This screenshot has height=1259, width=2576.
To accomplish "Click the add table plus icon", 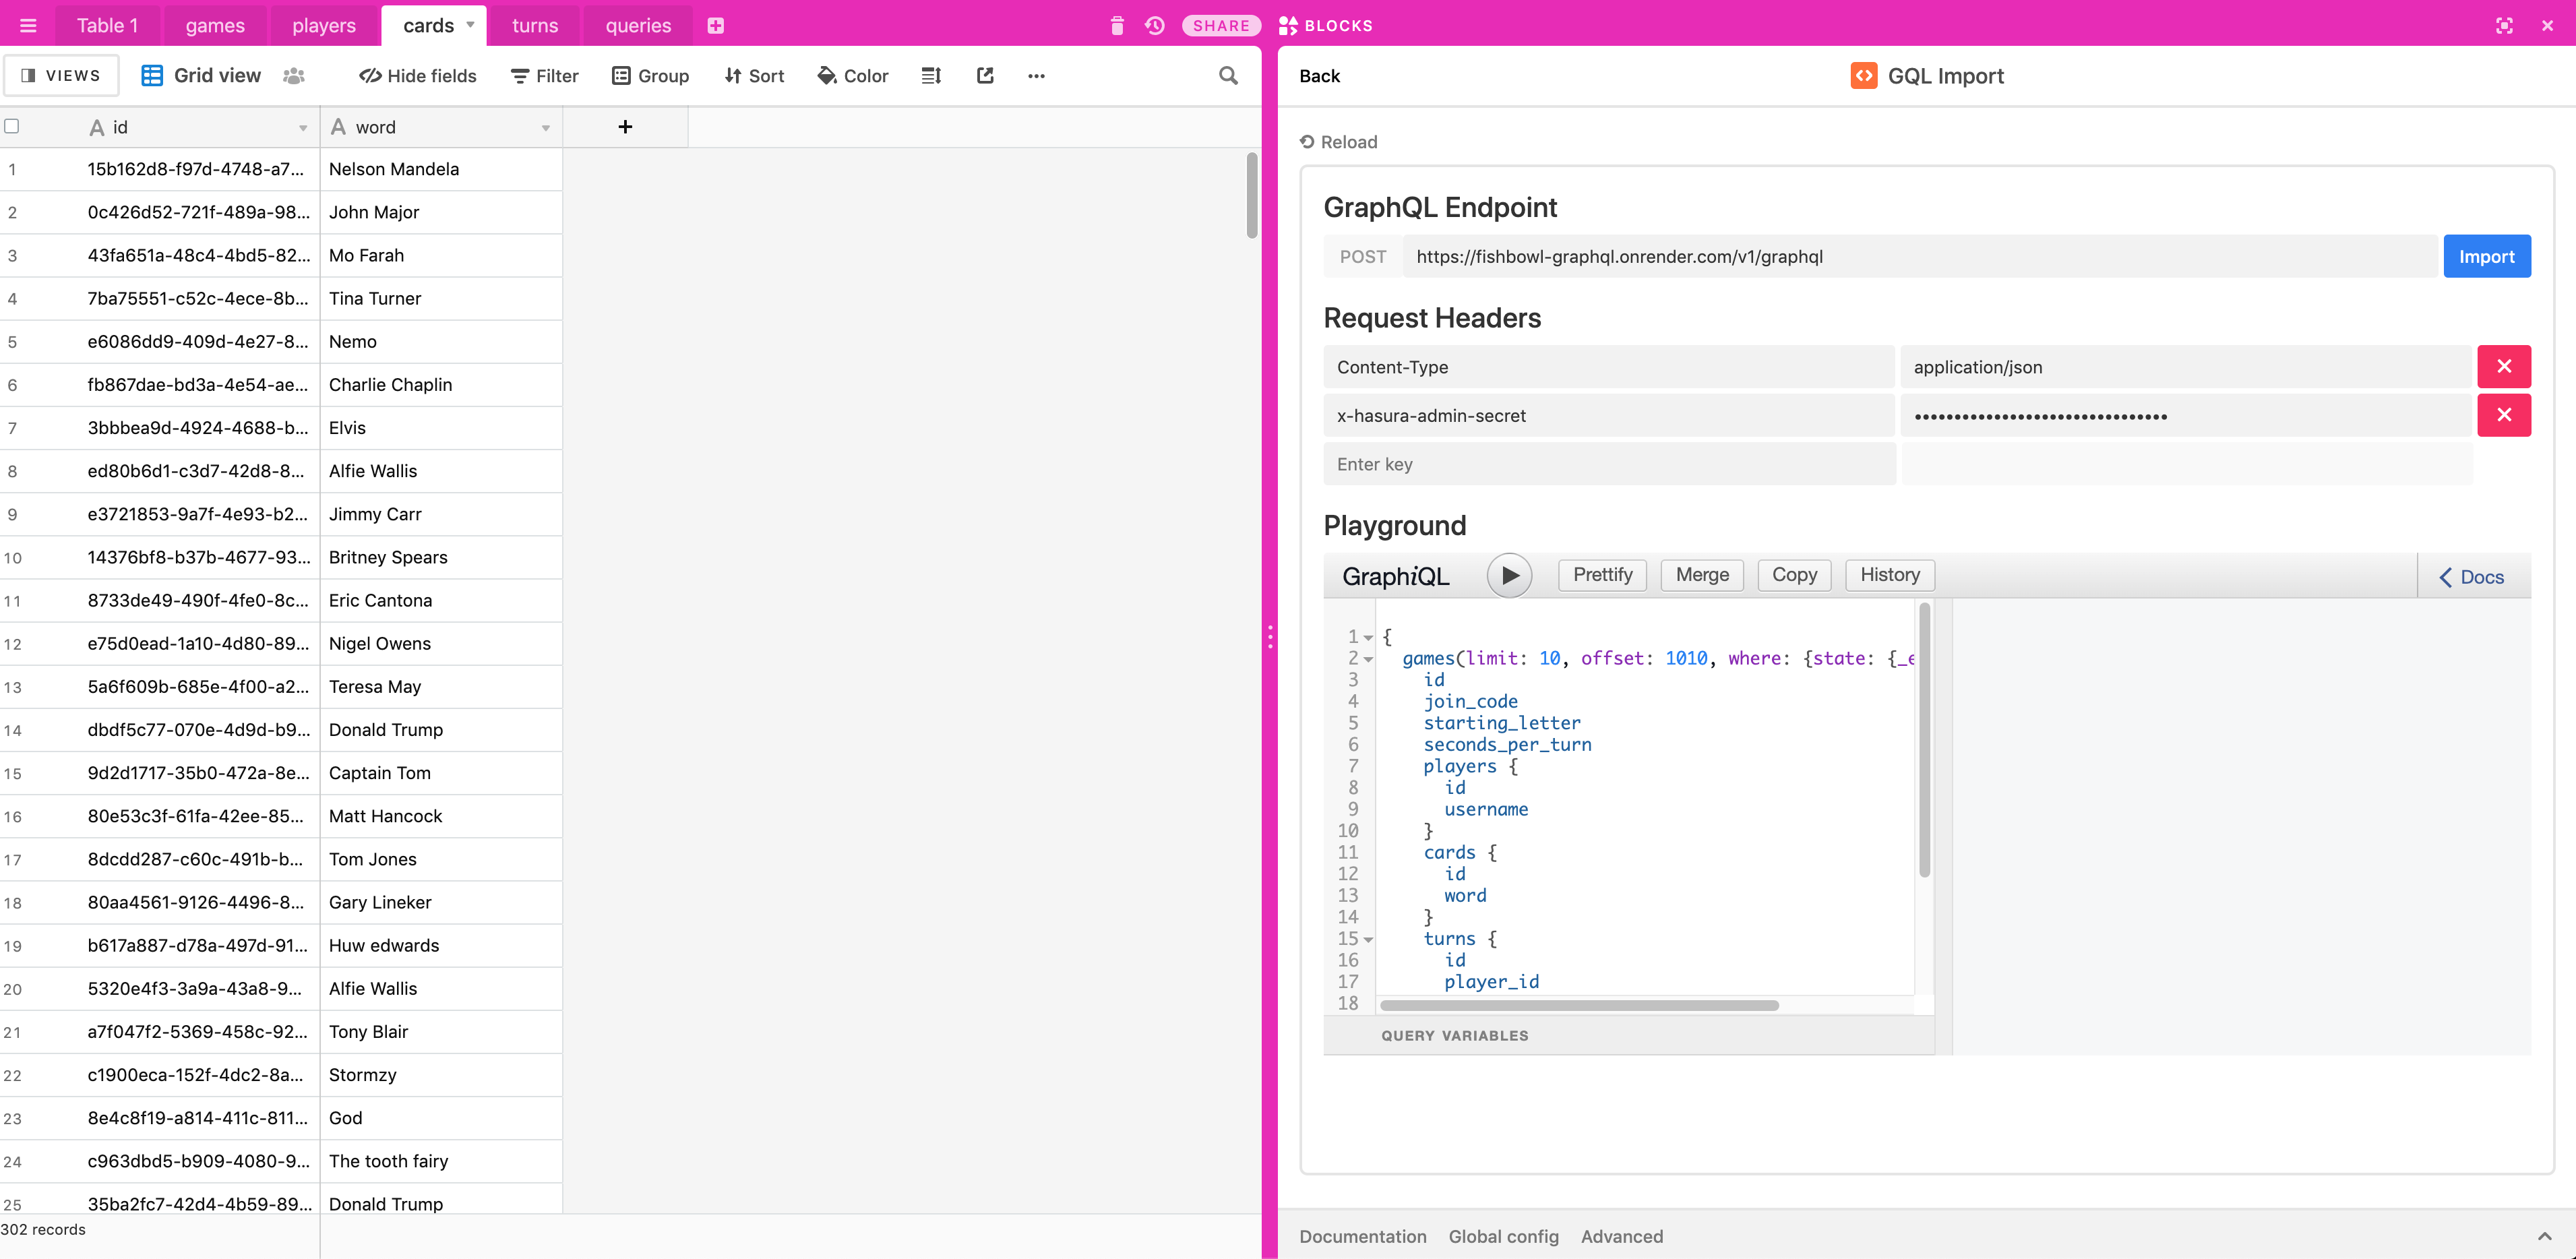I will (x=715, y=26).
